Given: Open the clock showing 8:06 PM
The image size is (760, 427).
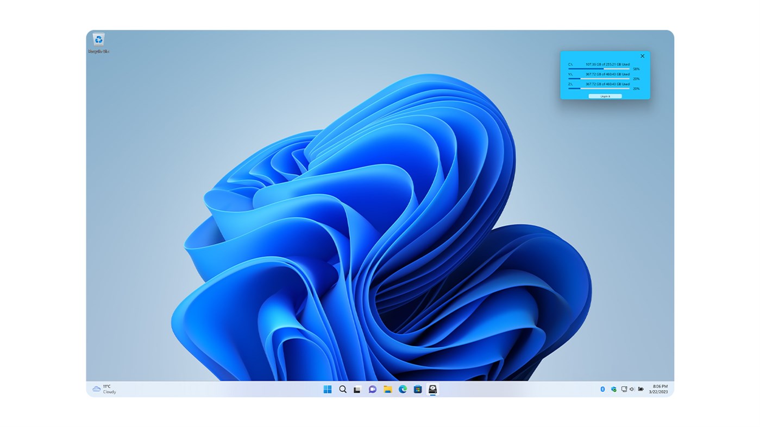Looking at the screenshot, I should pos(658,389).
